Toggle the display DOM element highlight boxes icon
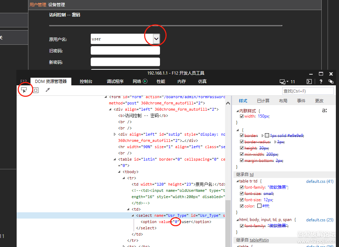Screen dimensions: 339x247 coord(36,90)
